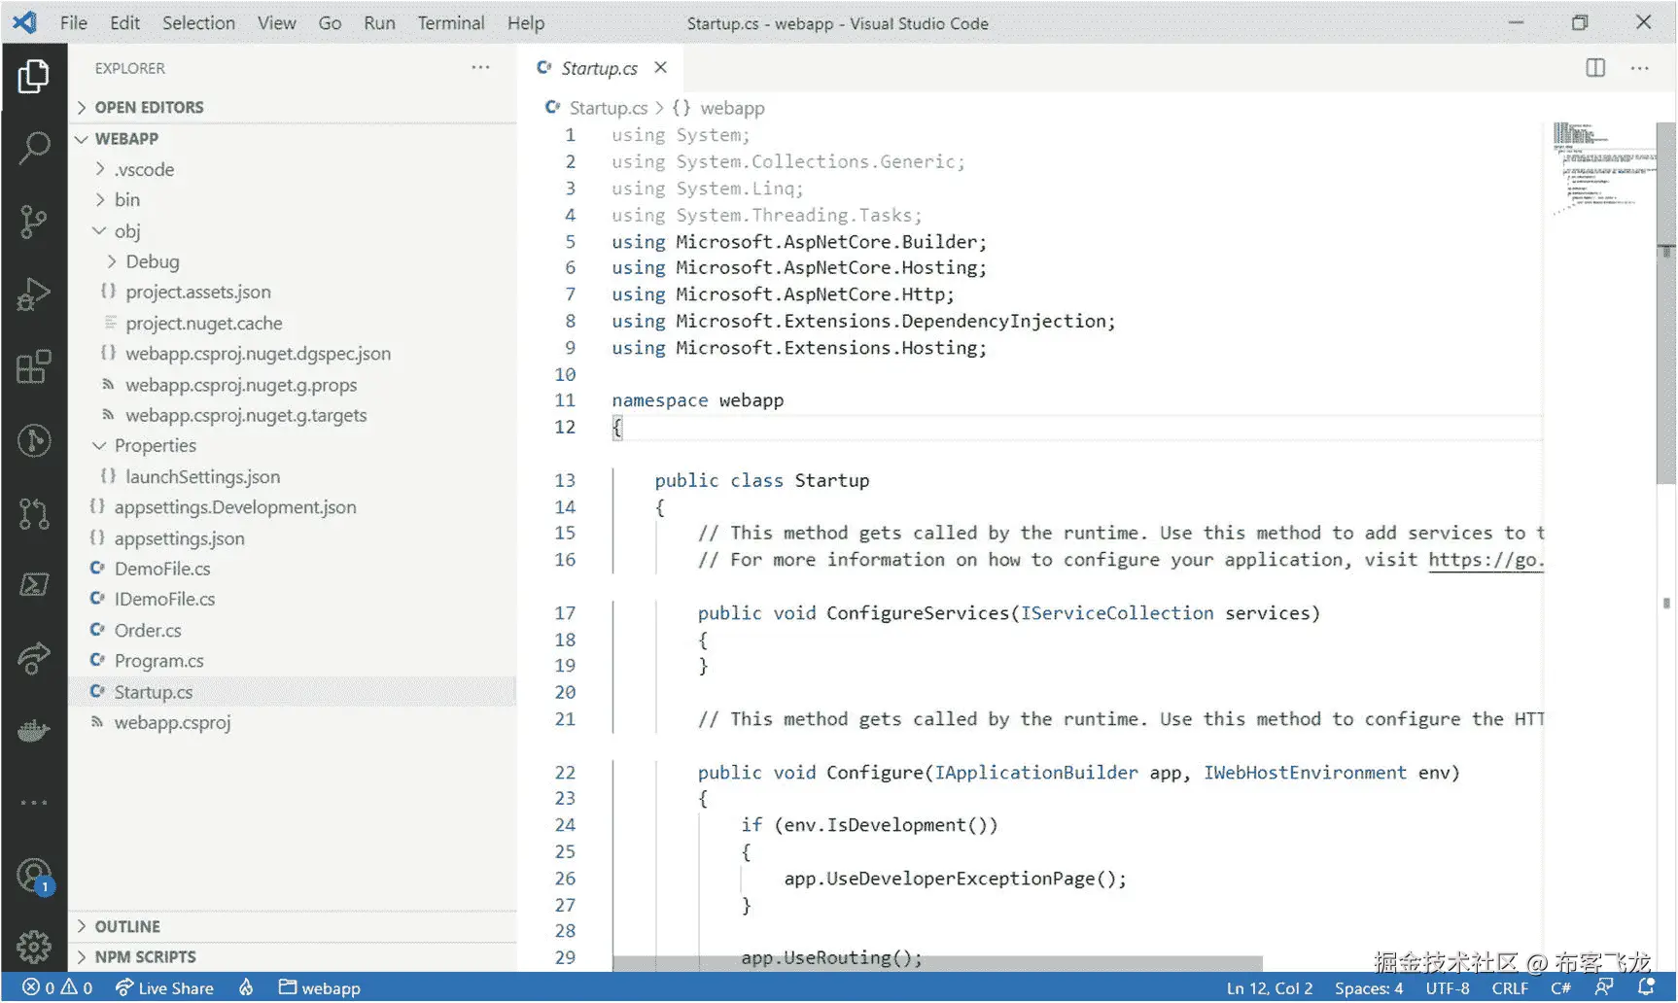Open the Manage gear icon
Image resolution: width=1678 pixels, height=1003 pixels.
point(34,945)
